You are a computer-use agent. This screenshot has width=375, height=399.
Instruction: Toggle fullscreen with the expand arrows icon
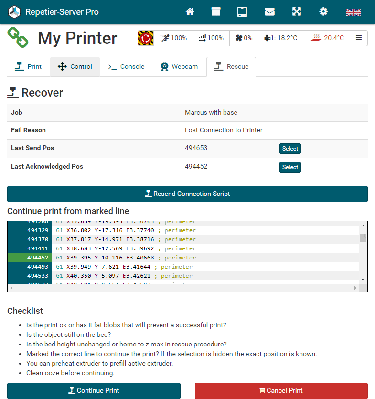click(x=297, y=12)
